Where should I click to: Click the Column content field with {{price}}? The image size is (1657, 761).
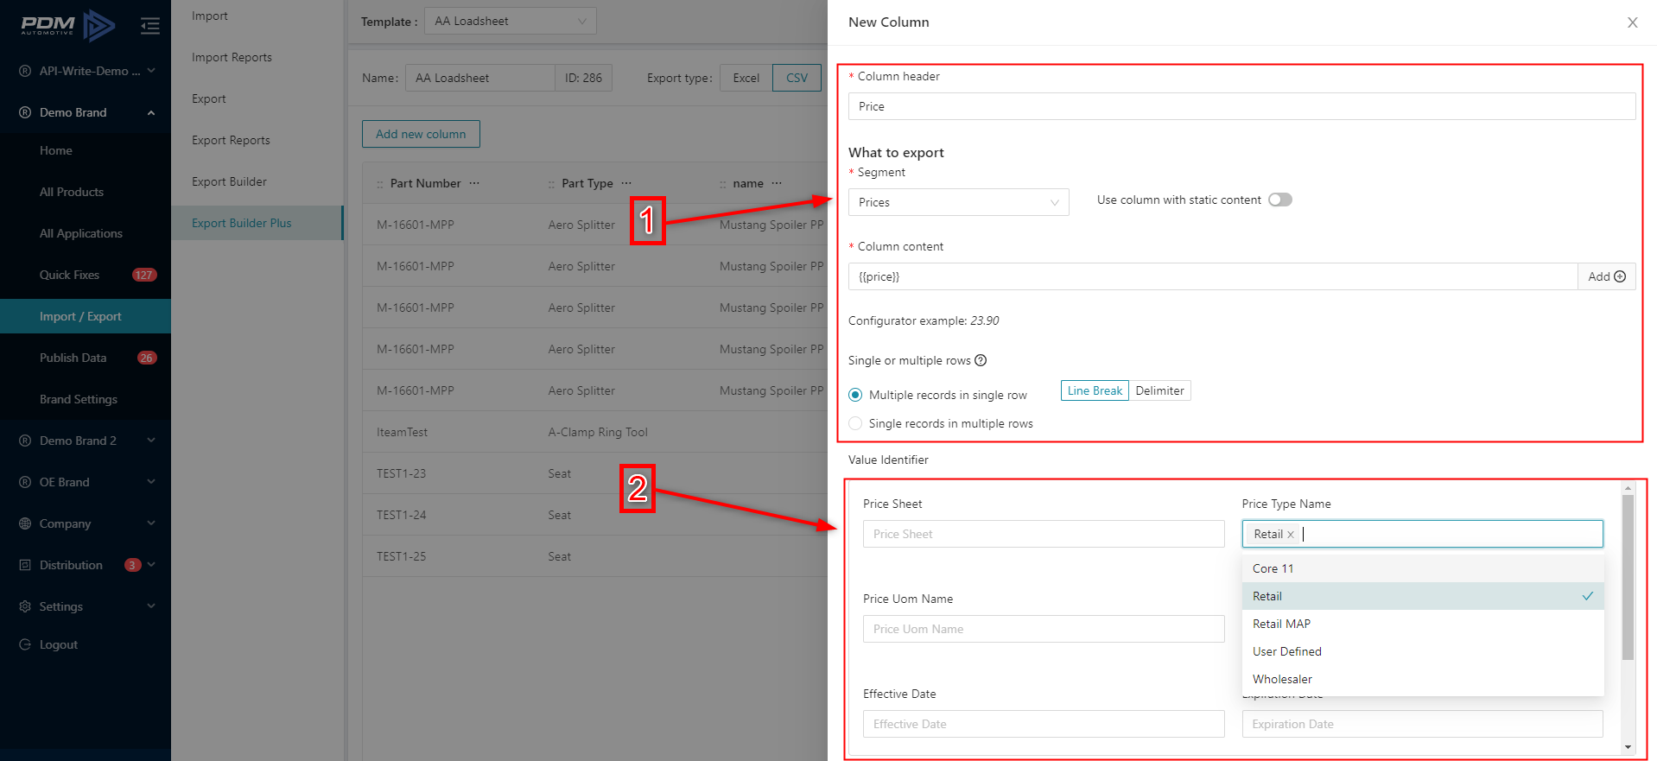pos(1213,276)
